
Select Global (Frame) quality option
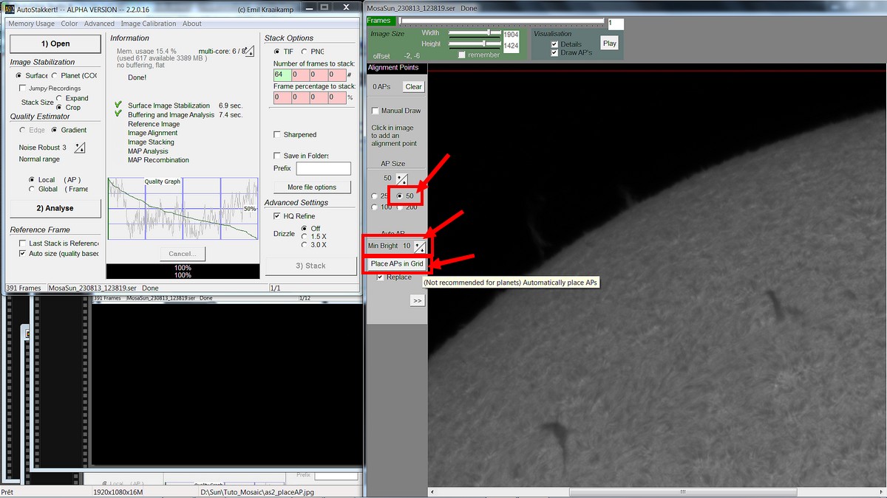tap(58, 189)
